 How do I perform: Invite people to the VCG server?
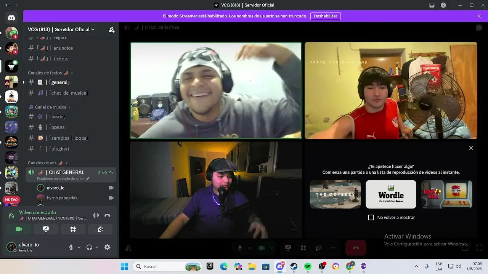[x=111, y=30]
